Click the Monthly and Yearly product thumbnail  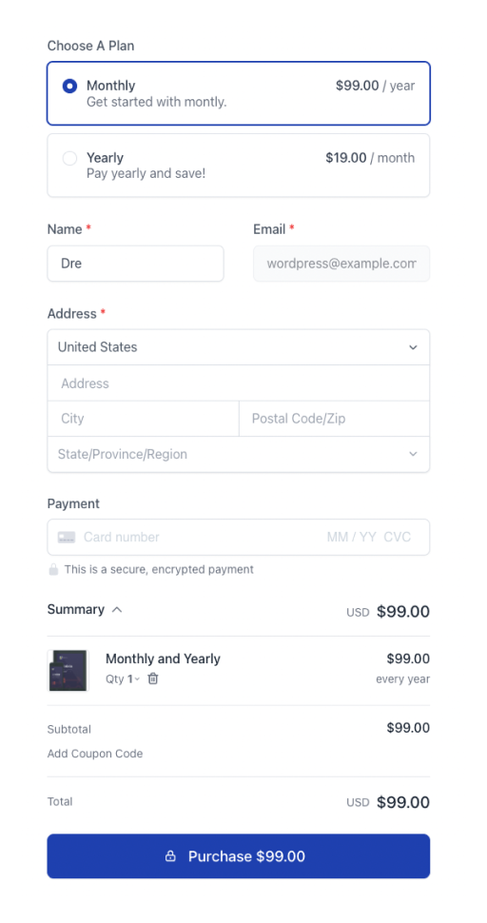point(68,671)
